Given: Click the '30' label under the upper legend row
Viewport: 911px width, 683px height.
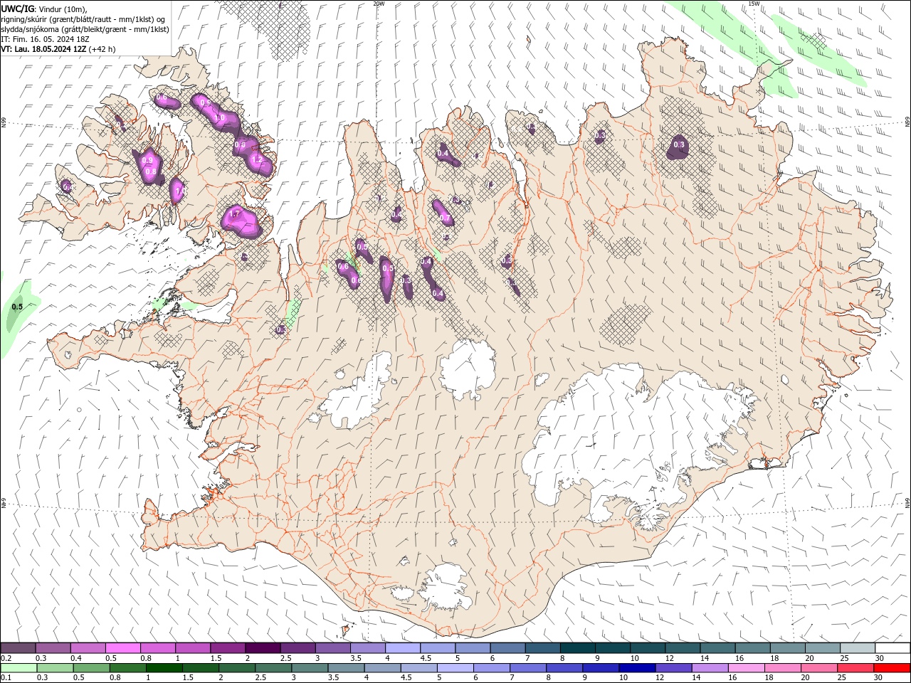Looking at the screenshot, I should point(880,658).
